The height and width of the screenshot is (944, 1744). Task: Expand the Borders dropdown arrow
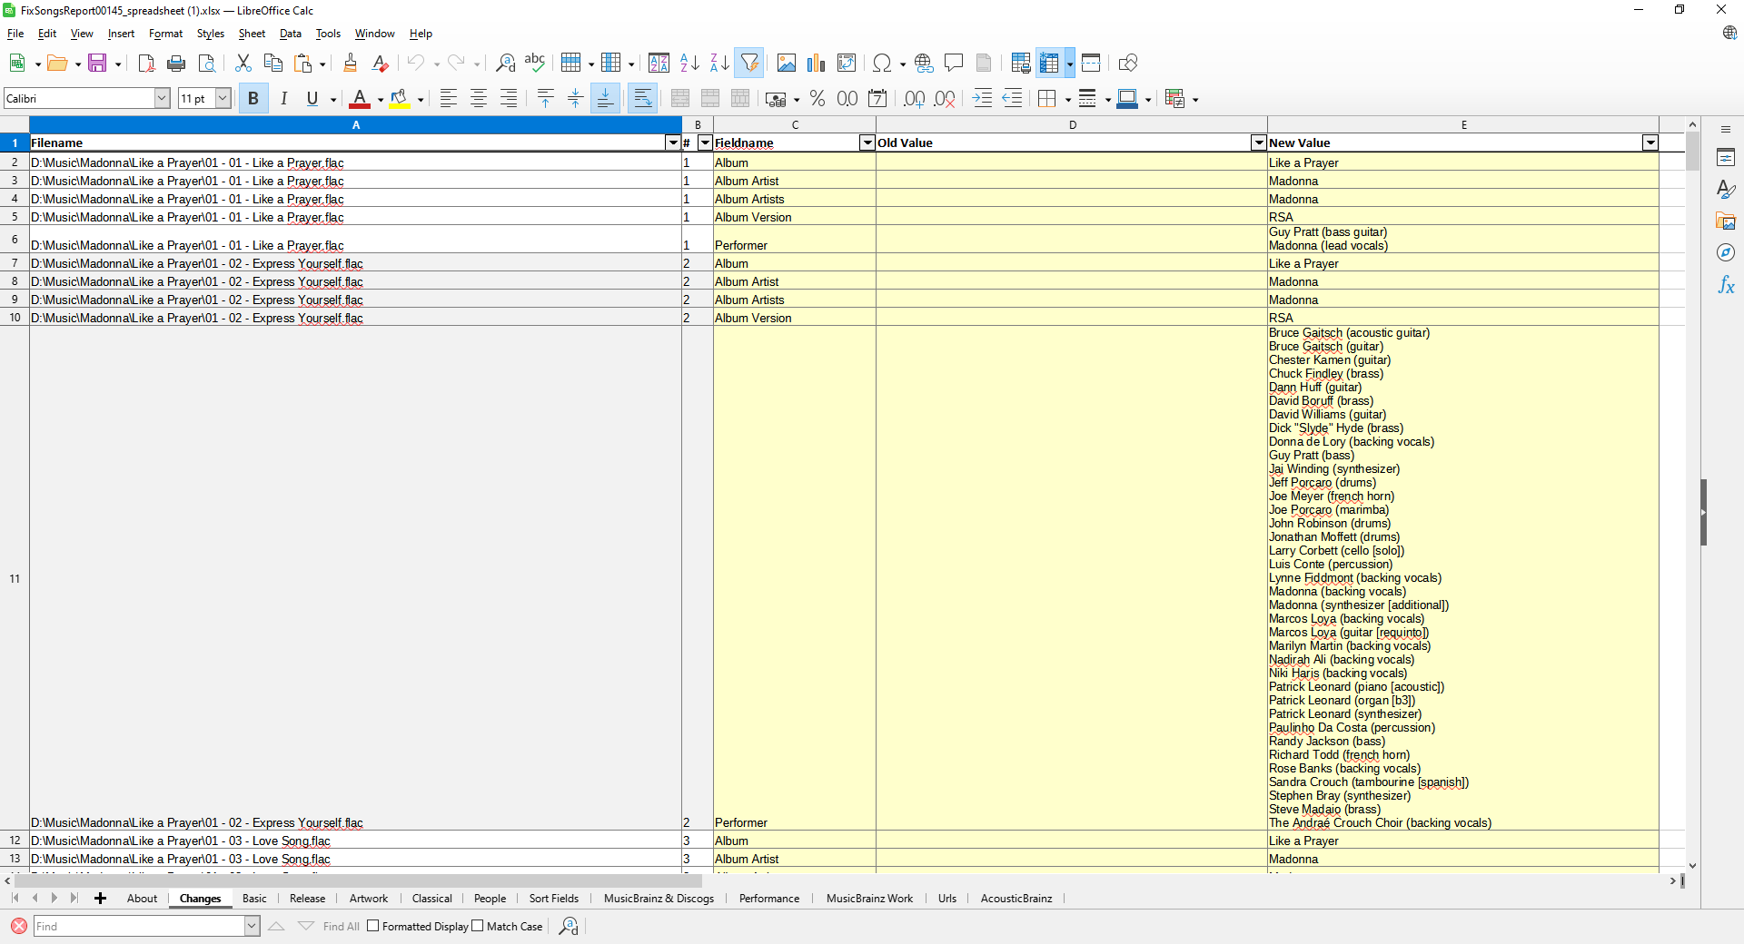tap(1068, 99)
